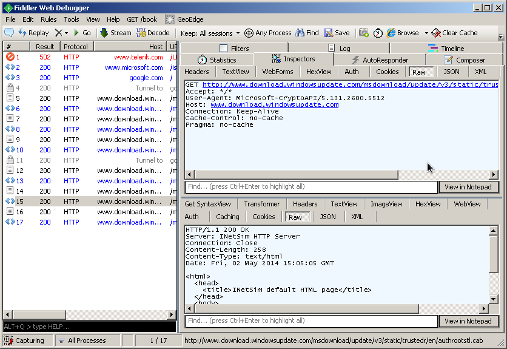Click the timer clock icon

tap(378, 33)
